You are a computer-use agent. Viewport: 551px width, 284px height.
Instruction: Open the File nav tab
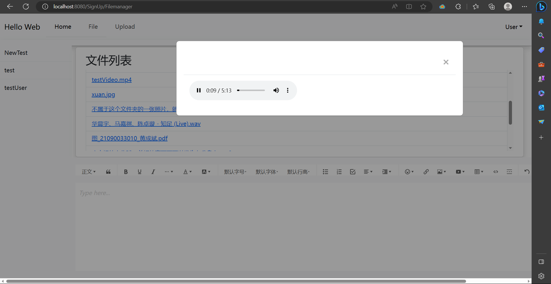(93, 27)
